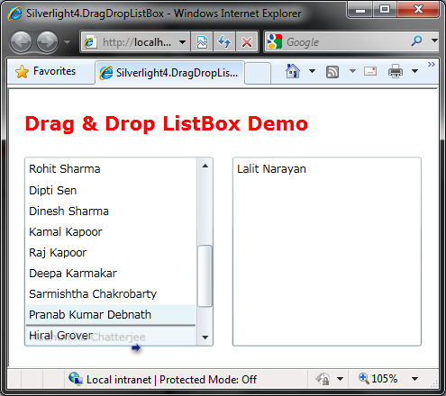Print the page with the printer icon

pyautogui.click(x=396, y=71)
